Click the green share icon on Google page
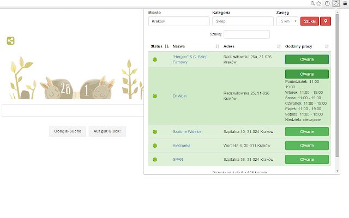 [10, 41]
